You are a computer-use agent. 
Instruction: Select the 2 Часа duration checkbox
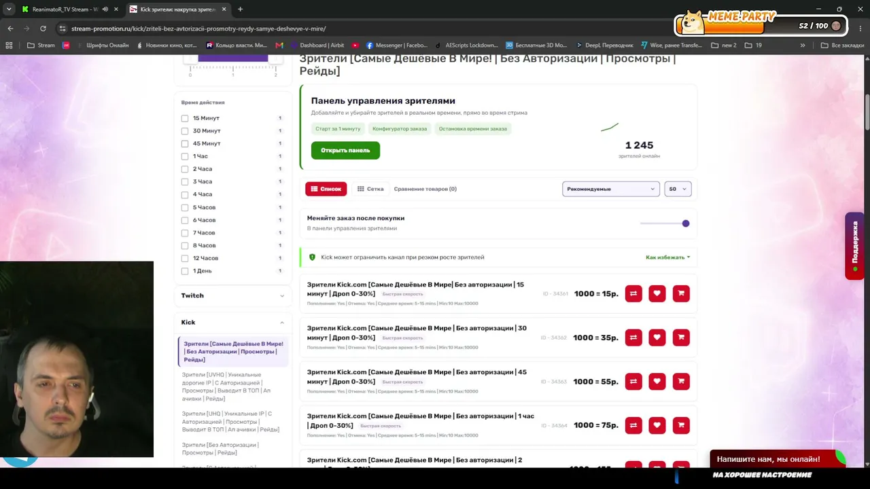pos(185,169)
